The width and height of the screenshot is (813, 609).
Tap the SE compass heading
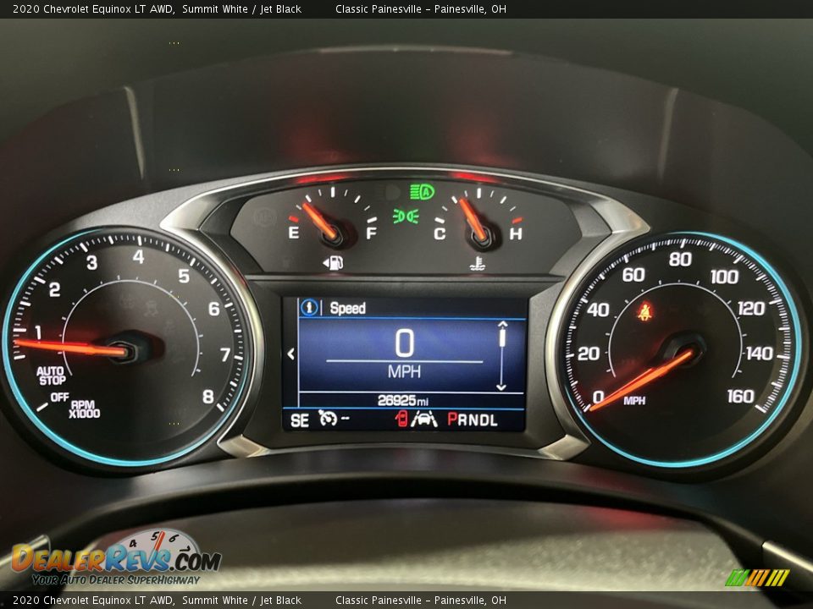(x=299, y=420)
